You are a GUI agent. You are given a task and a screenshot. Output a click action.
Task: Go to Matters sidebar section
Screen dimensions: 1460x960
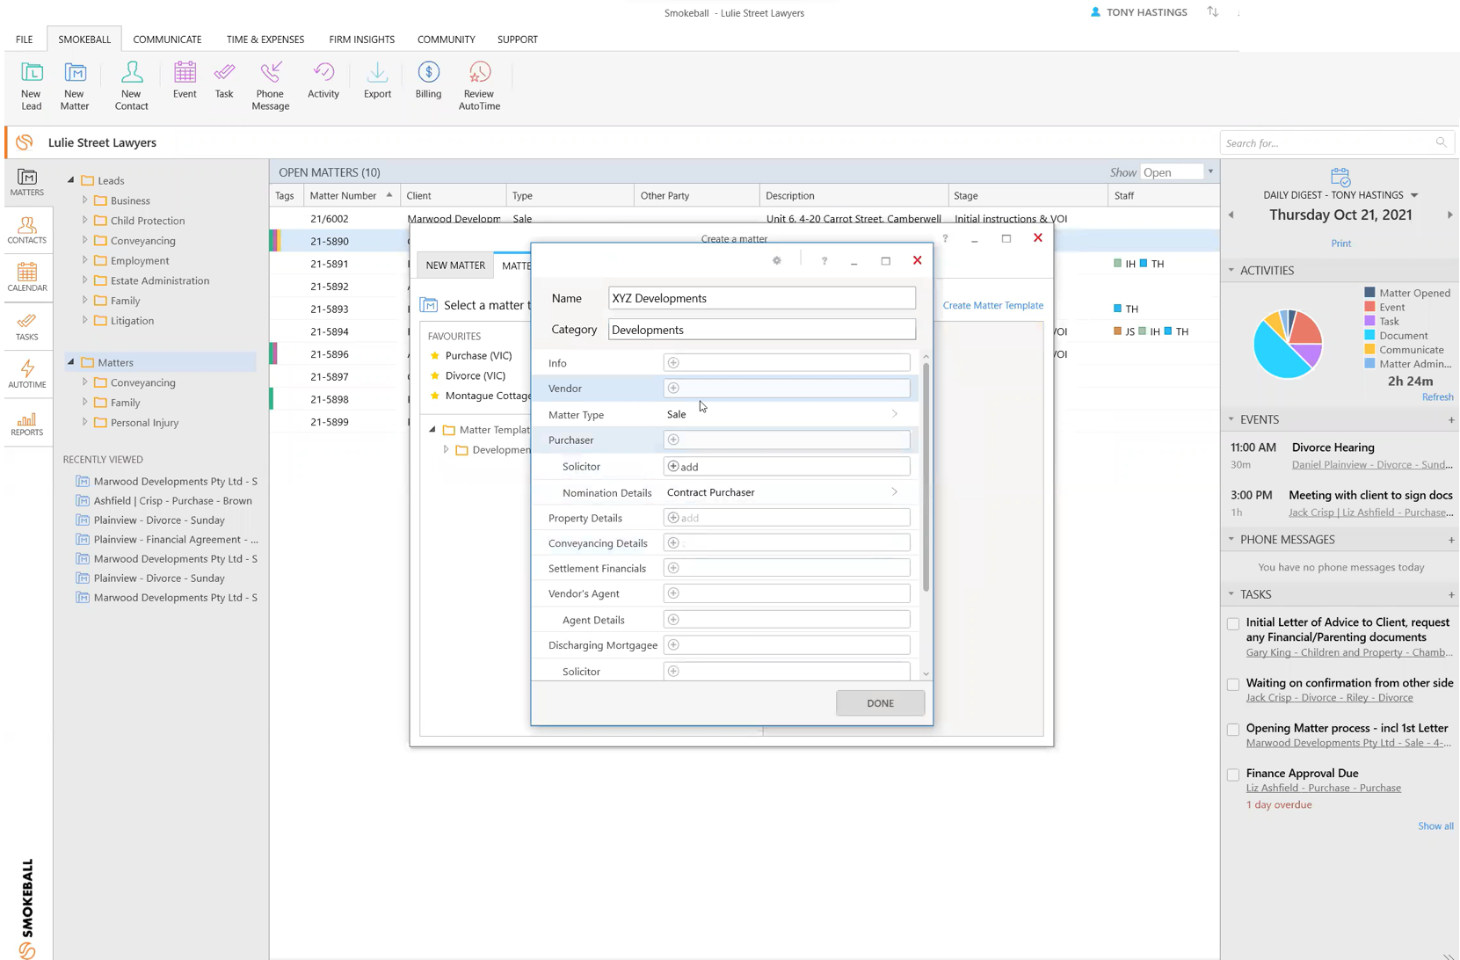(x=27, y=182)
